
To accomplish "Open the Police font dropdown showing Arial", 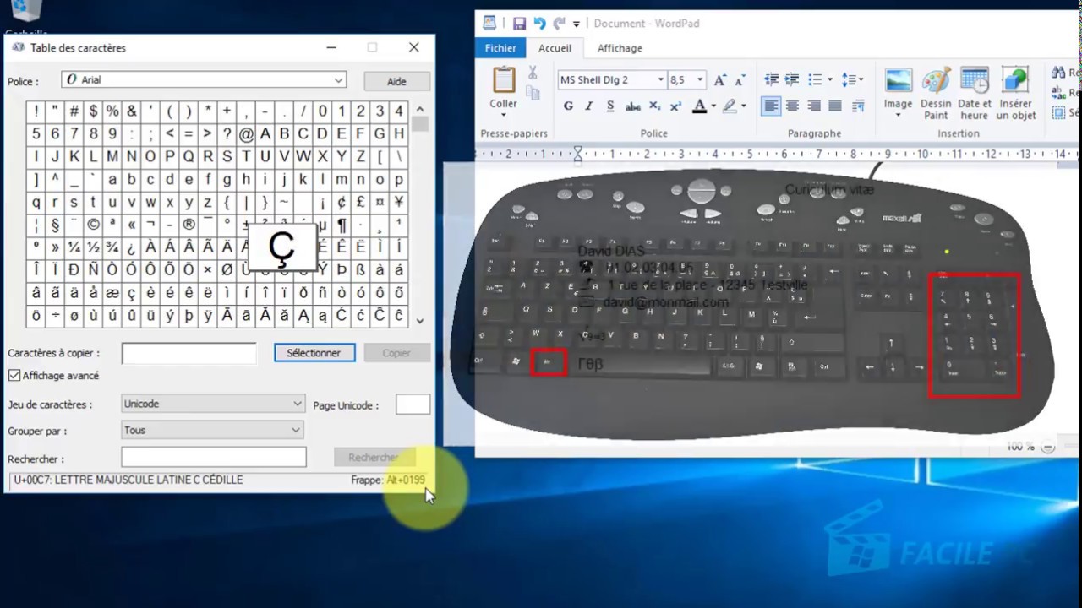I will coord(204,80).
